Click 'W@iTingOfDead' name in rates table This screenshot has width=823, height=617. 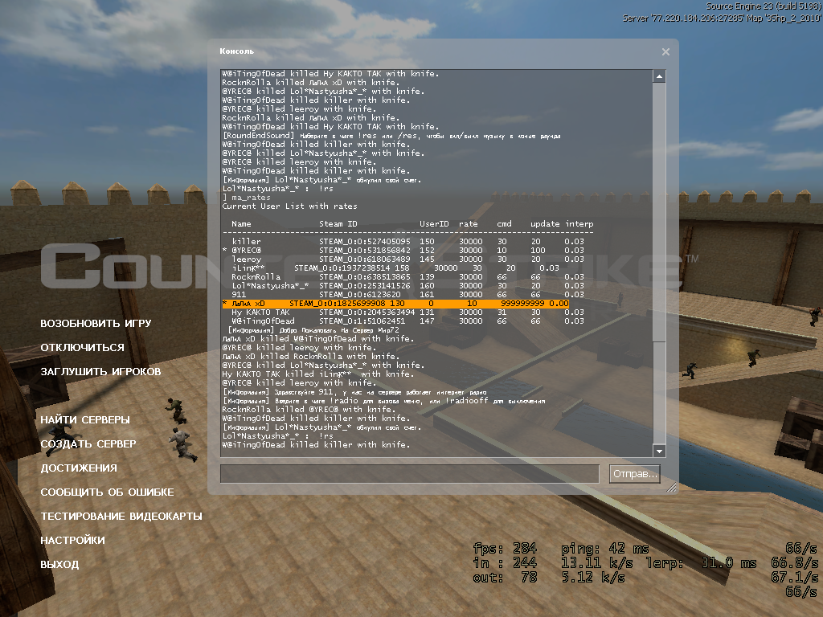(x=263, y=321)
